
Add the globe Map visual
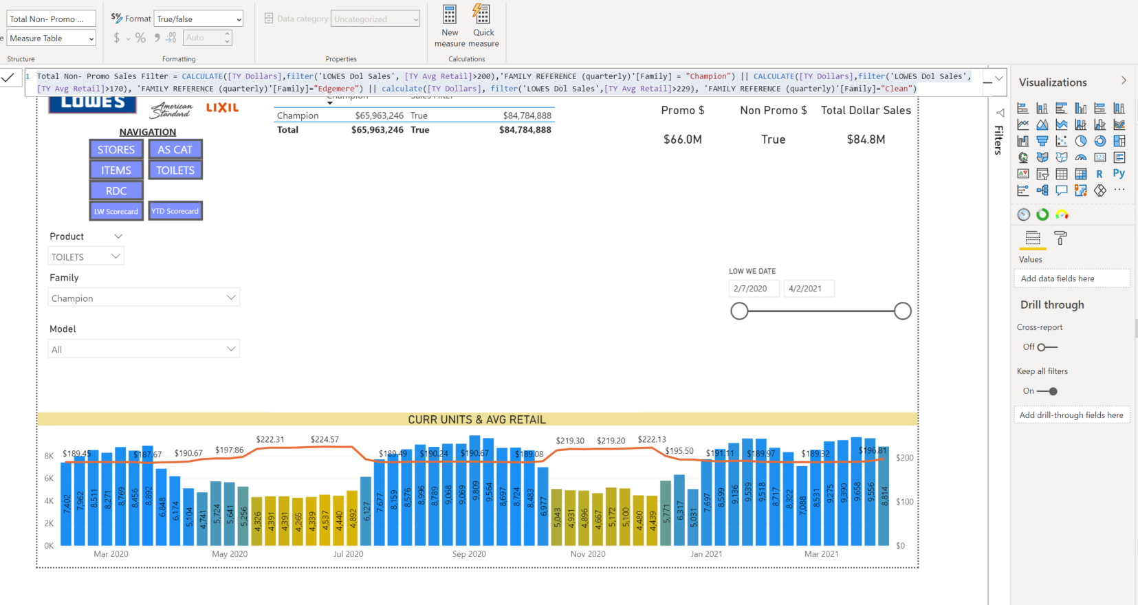(1023, 157)
